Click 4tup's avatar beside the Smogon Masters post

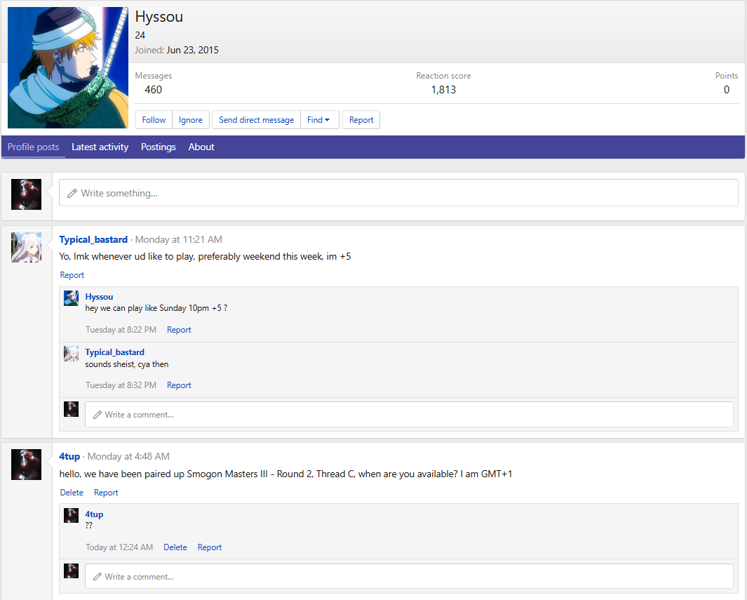click(26, 465)
